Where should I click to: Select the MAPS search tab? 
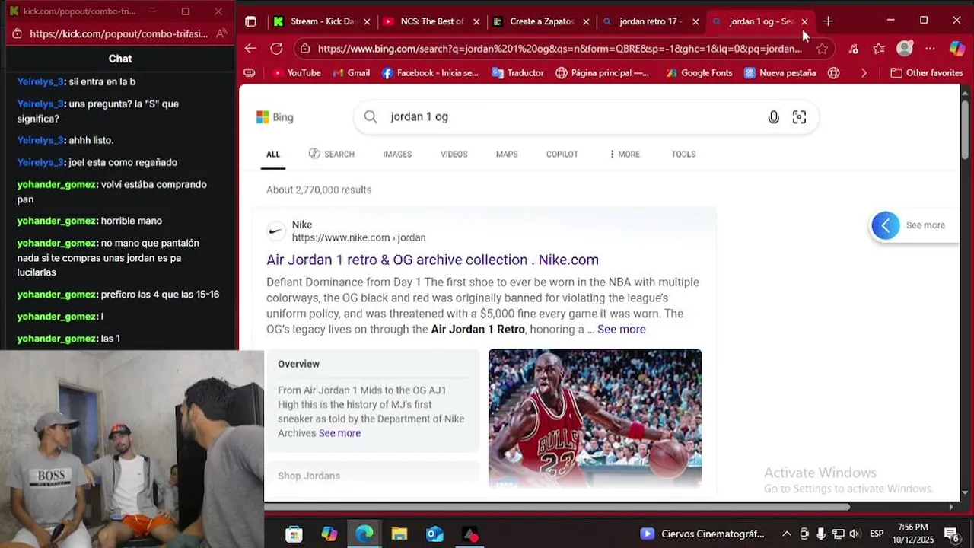(x=507, y=154)
